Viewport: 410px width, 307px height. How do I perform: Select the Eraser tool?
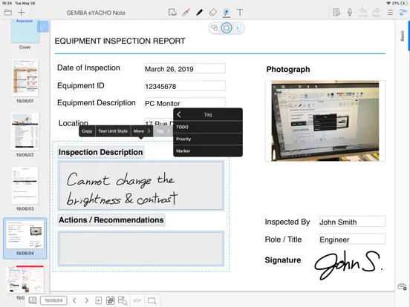click(213, 13)
